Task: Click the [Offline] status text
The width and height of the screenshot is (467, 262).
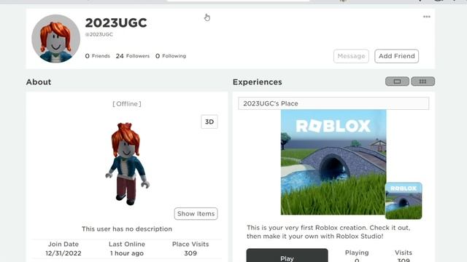Action: coord(127,103)
